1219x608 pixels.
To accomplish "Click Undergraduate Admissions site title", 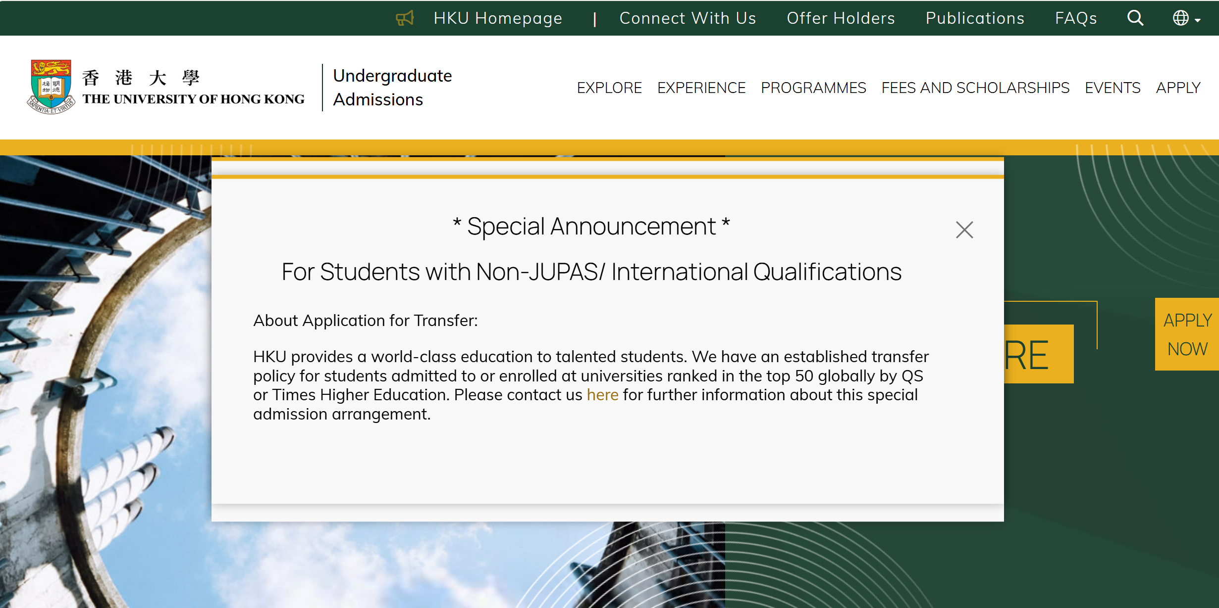I will [392, 88].
